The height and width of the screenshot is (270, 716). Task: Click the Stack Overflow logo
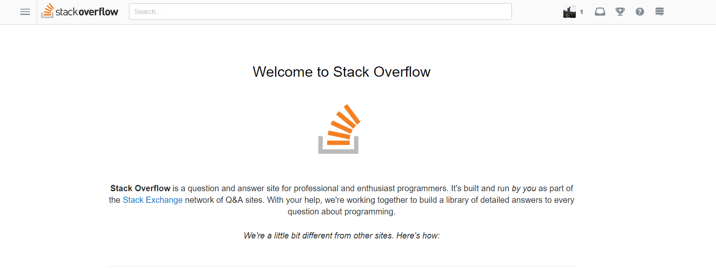[80, 11]
